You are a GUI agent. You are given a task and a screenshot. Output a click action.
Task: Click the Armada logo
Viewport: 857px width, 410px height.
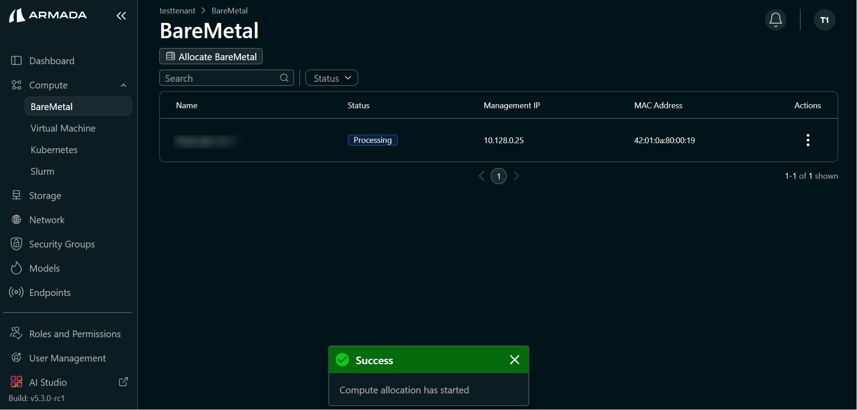48,15
